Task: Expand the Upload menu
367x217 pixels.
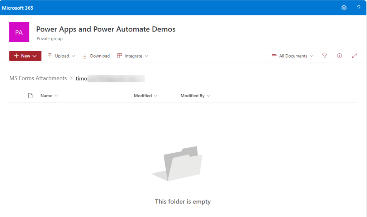Action: (61, 56)
